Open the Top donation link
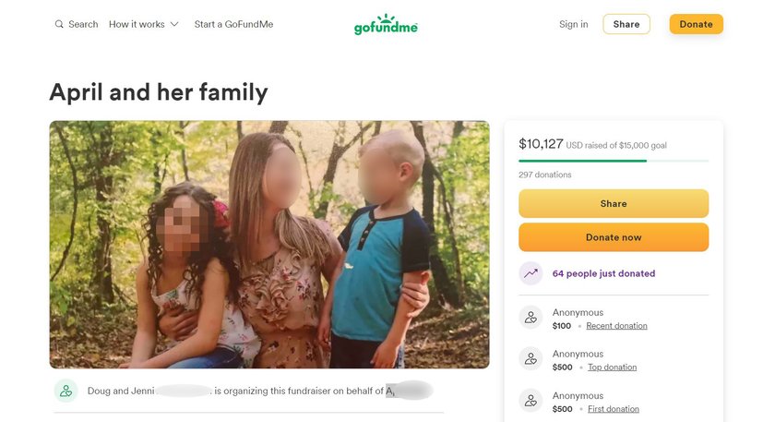775x422 pixels. click(x=612, y=368)
